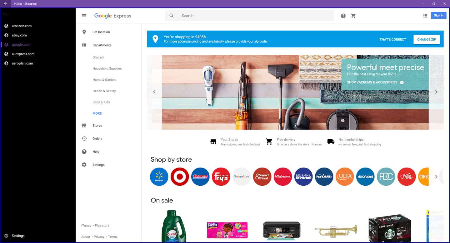Open the Epson printer product
This screenshot has height=243, width=450.
282,231
